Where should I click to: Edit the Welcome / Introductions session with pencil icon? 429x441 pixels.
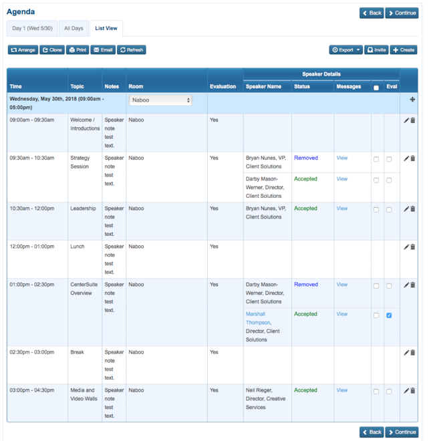point(406,120)
